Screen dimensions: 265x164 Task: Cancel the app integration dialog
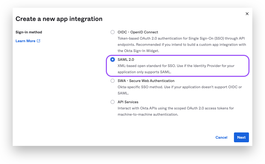tap(221, 137)
